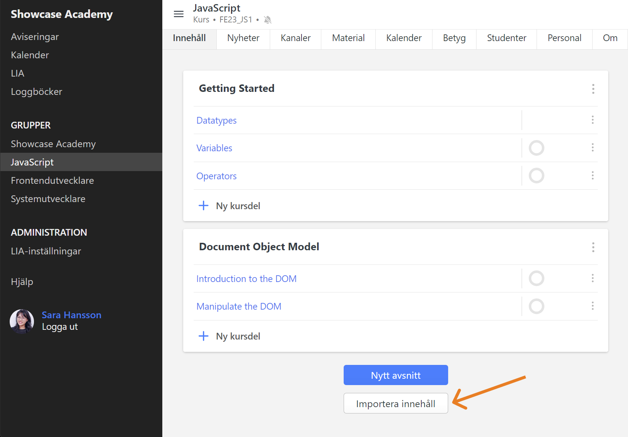
Task: Click Sara Hansson's profile picture
Action: click(x=22, y=321)
